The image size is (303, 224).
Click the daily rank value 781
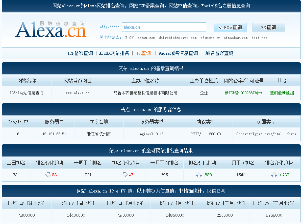(16, 175)
